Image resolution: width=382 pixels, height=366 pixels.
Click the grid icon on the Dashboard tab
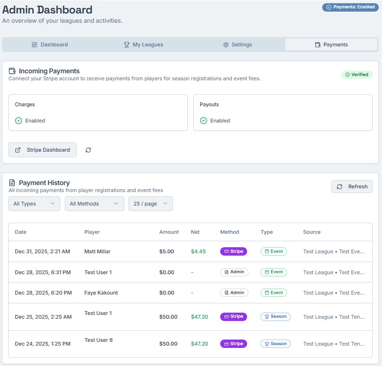click(34, 45)
